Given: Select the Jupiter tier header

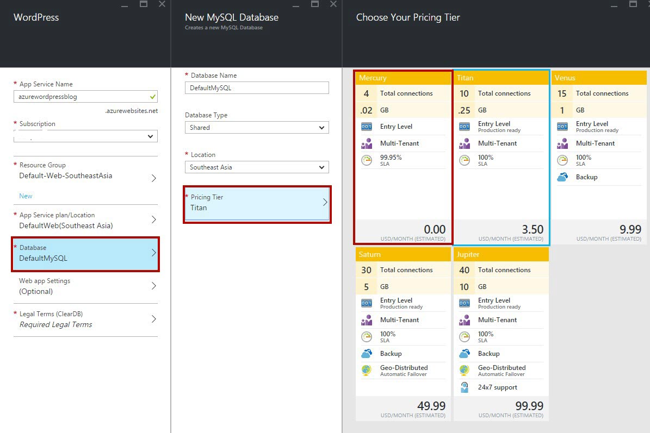Looking at the screenshot, I should point(501,254).
